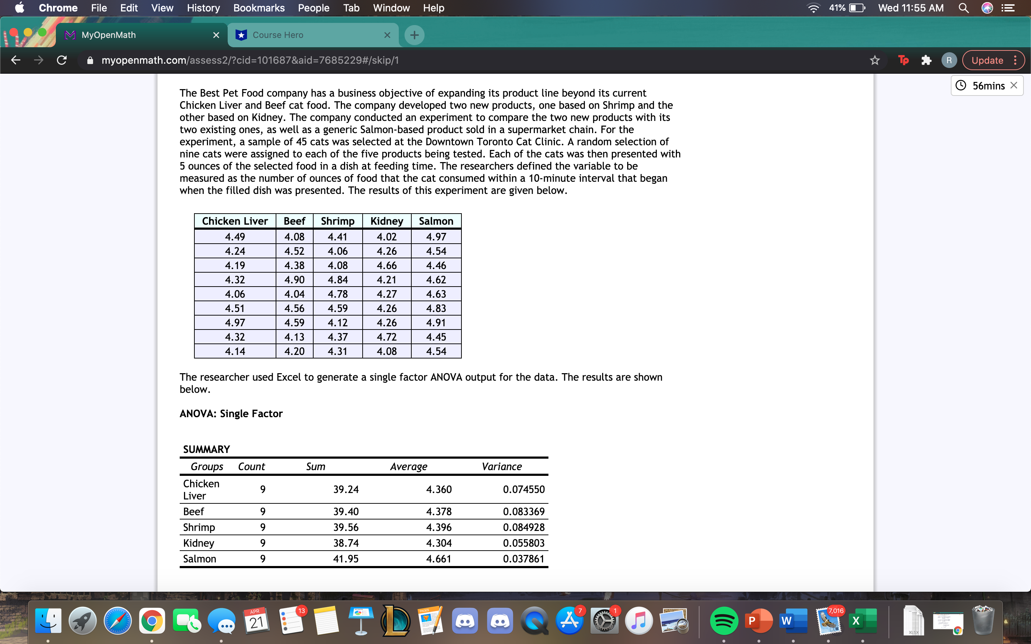Click the Update button
1031x644 pixels.
click(988, 60)
